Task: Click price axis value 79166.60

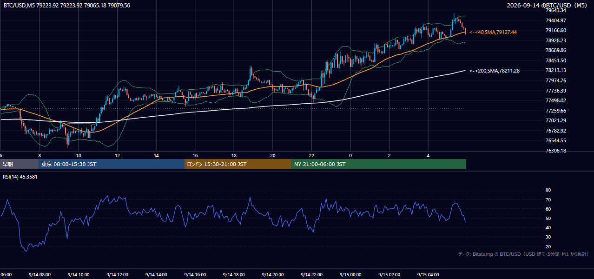Action: [555, 30]
